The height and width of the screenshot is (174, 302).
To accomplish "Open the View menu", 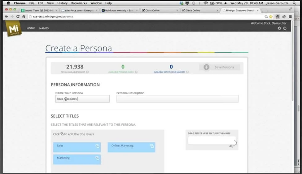I will pyautogui.click(x=50, y=3).
